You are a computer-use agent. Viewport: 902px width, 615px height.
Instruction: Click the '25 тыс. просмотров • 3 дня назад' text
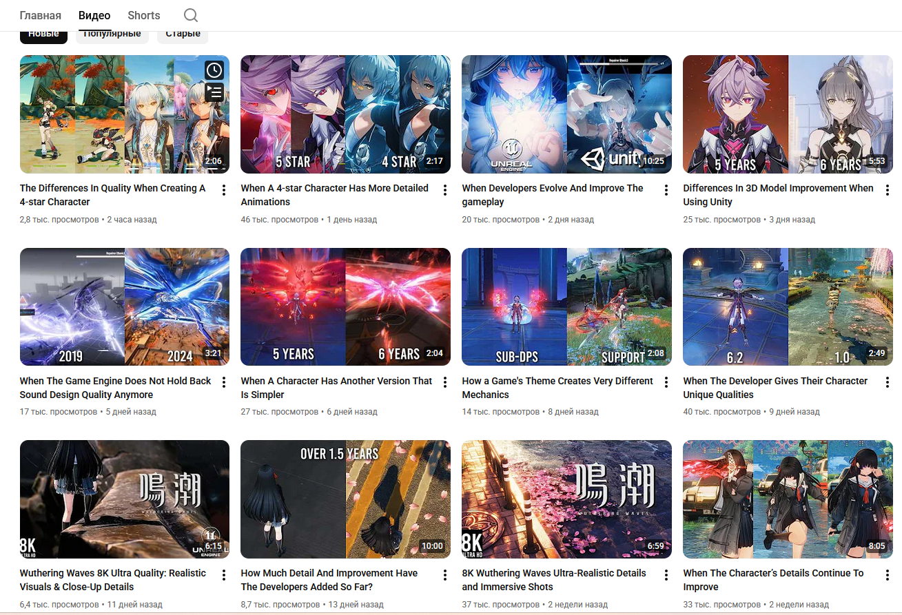coord(749,220)
